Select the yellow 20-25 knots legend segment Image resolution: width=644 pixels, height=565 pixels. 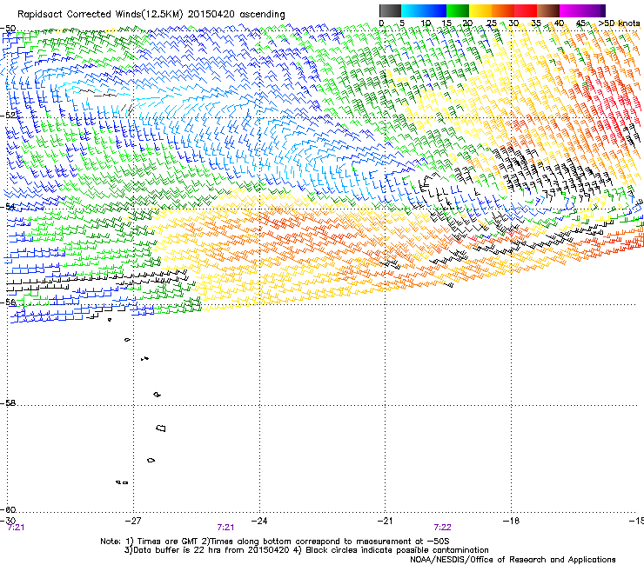(x=480, y=10)
